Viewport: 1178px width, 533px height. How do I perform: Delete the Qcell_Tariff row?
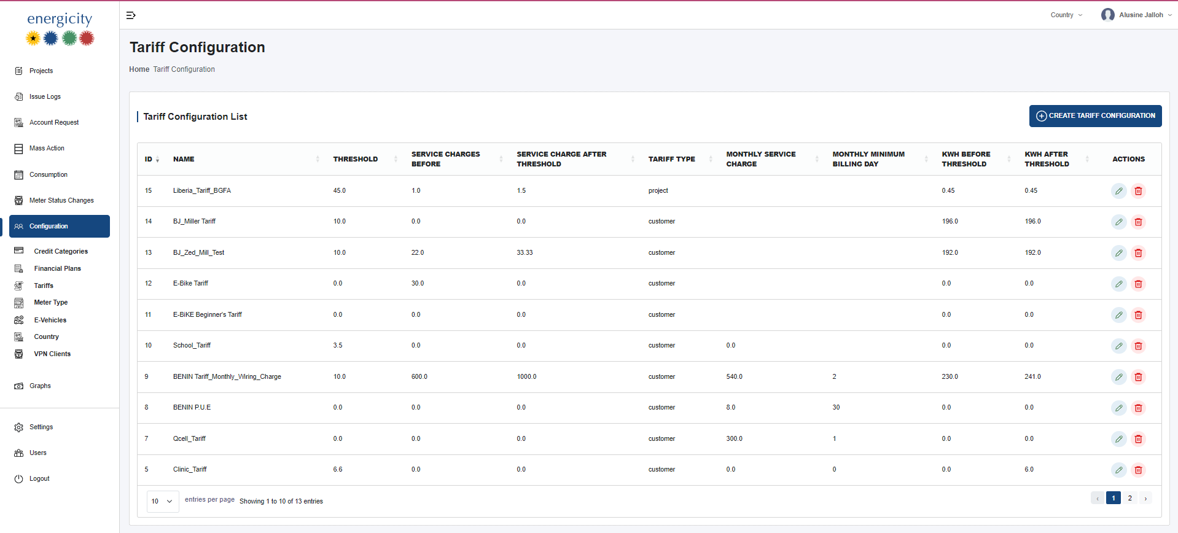click(x=1138, y=439)
